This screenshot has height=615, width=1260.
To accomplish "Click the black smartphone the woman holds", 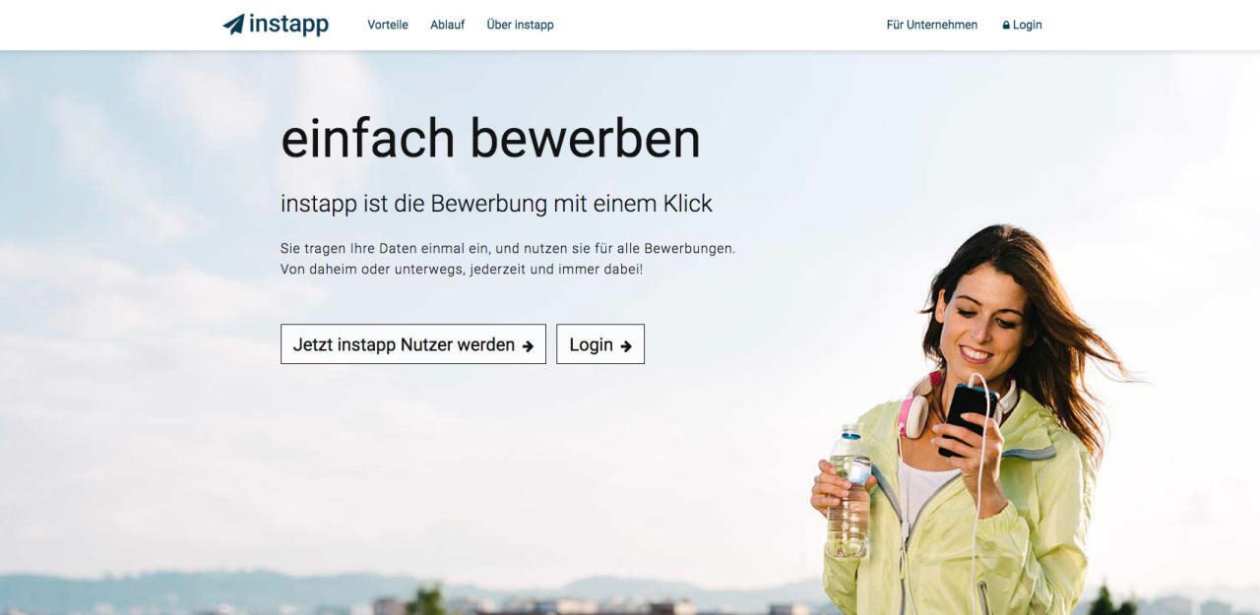I will coord(967,417).
